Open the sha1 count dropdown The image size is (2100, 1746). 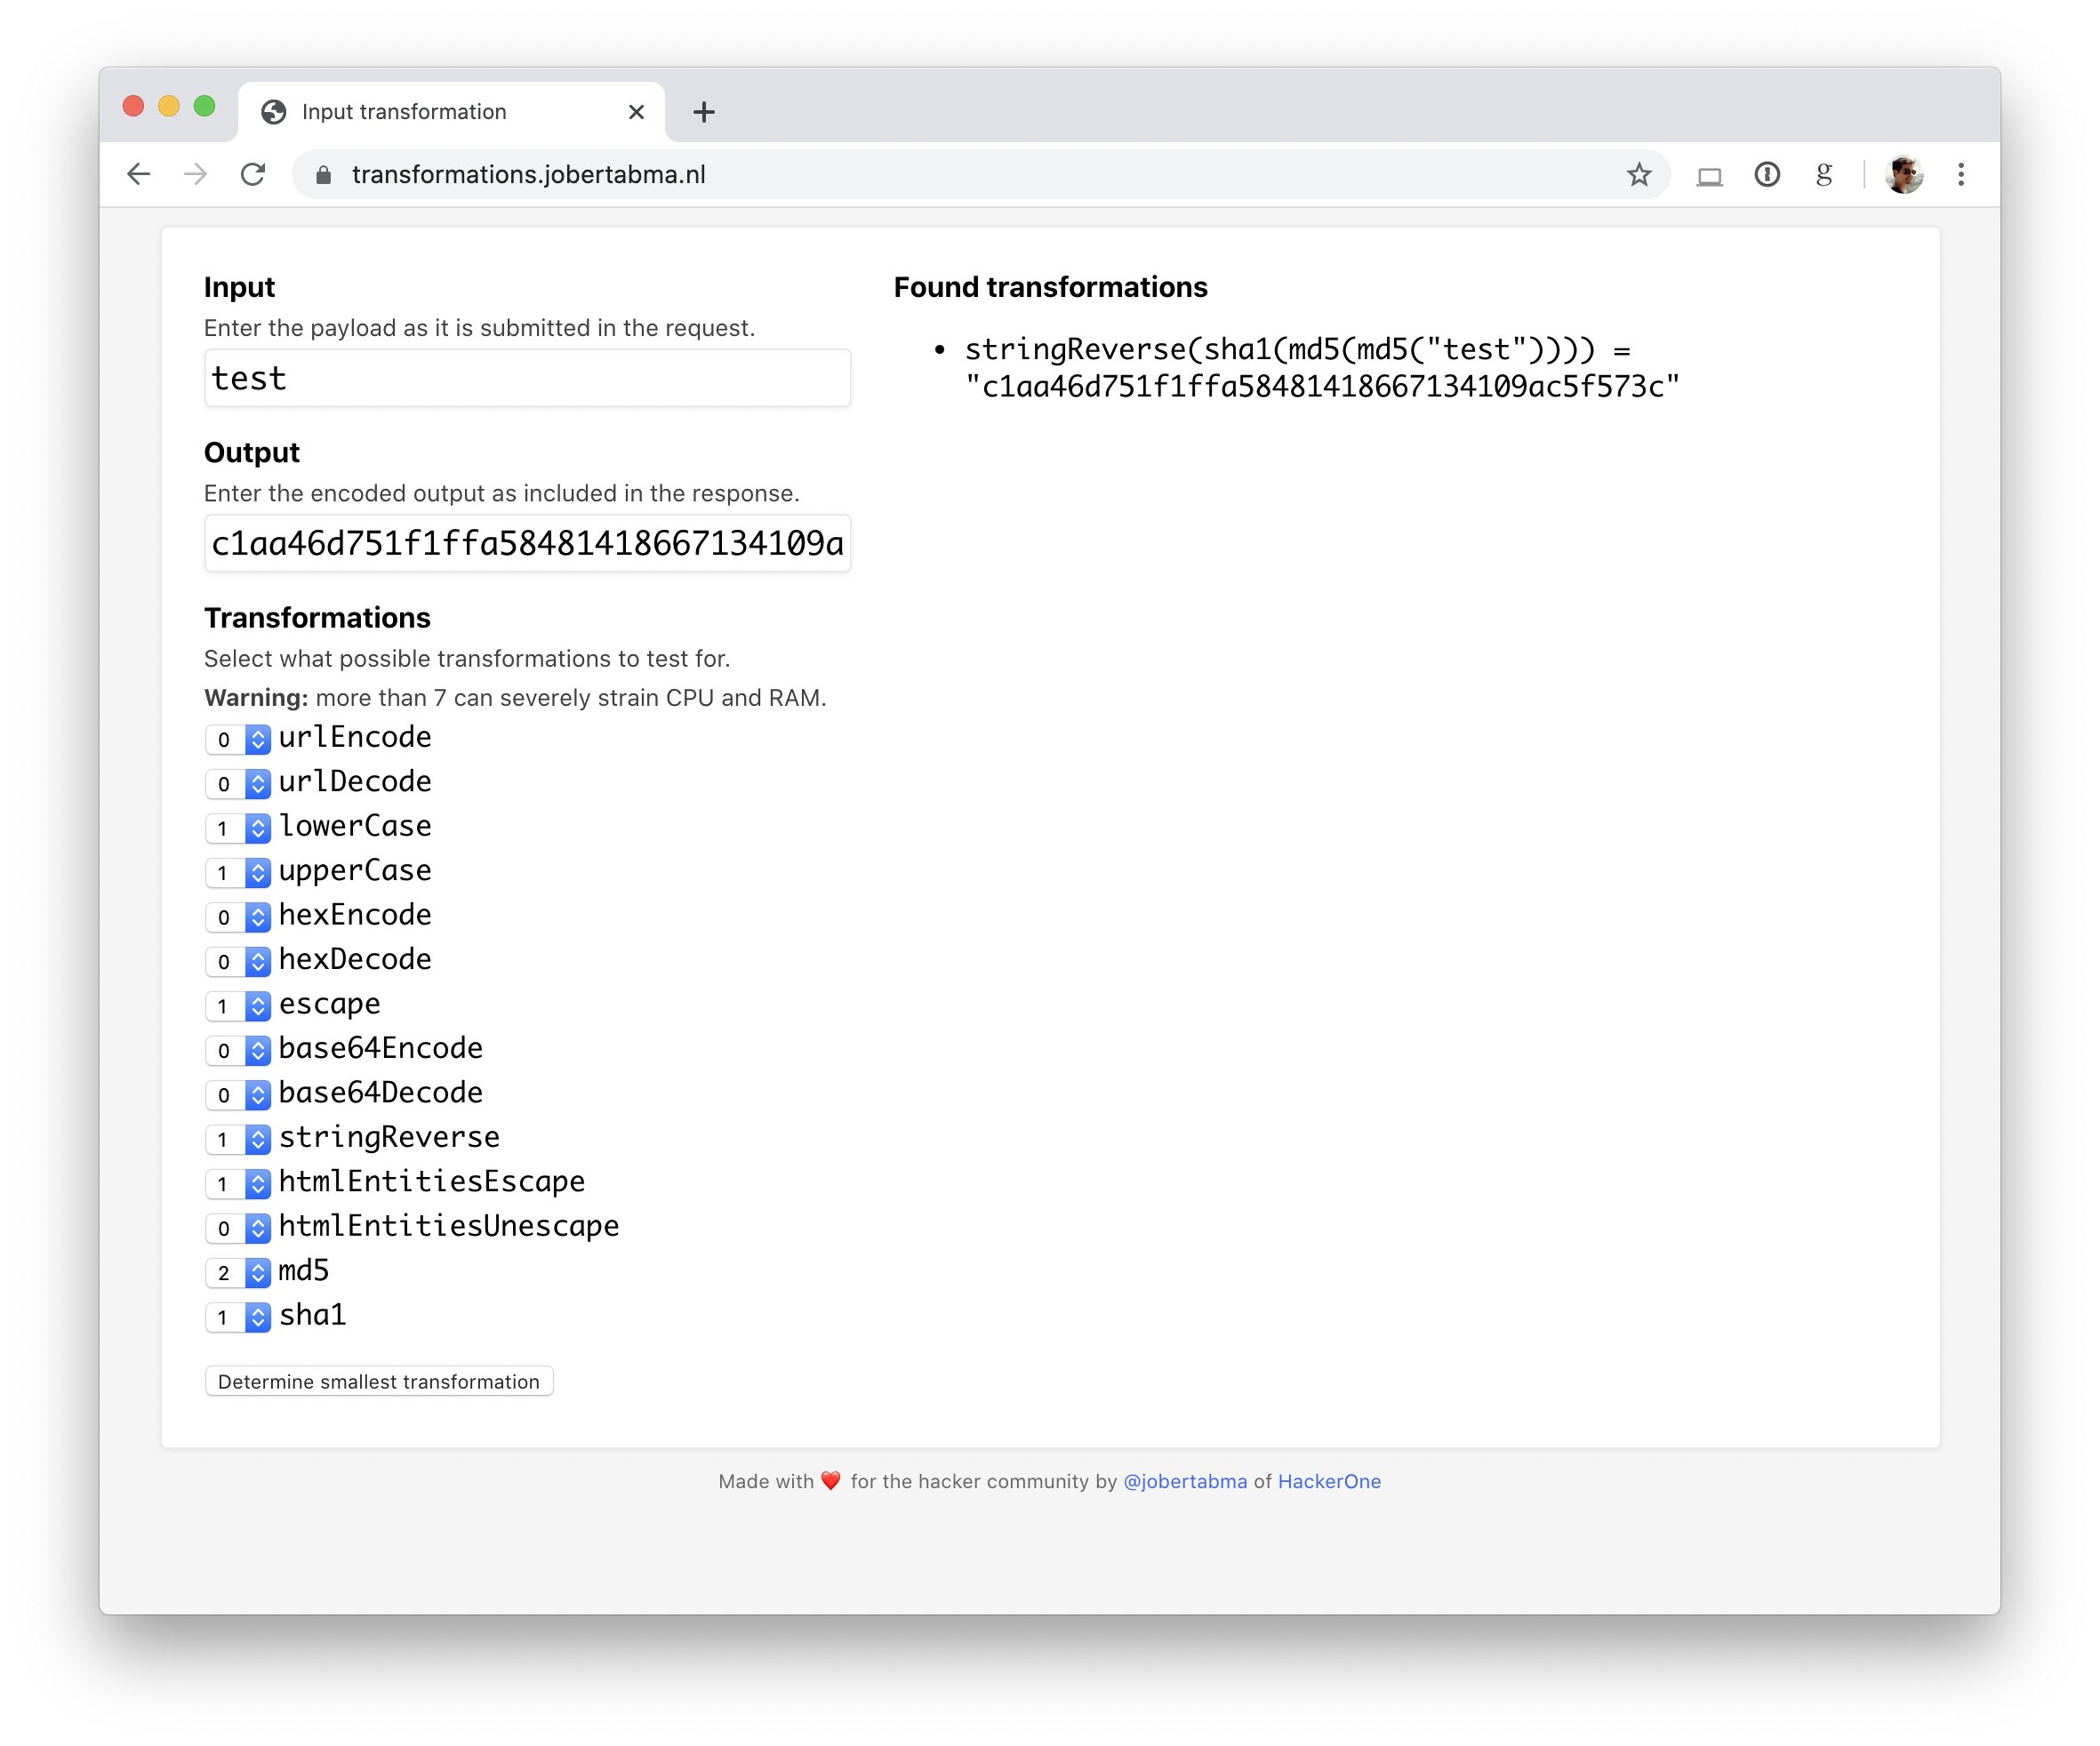[x=238, y=1317]
